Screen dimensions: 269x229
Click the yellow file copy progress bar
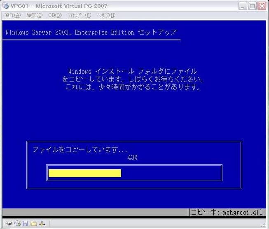[x=85, y=173]
